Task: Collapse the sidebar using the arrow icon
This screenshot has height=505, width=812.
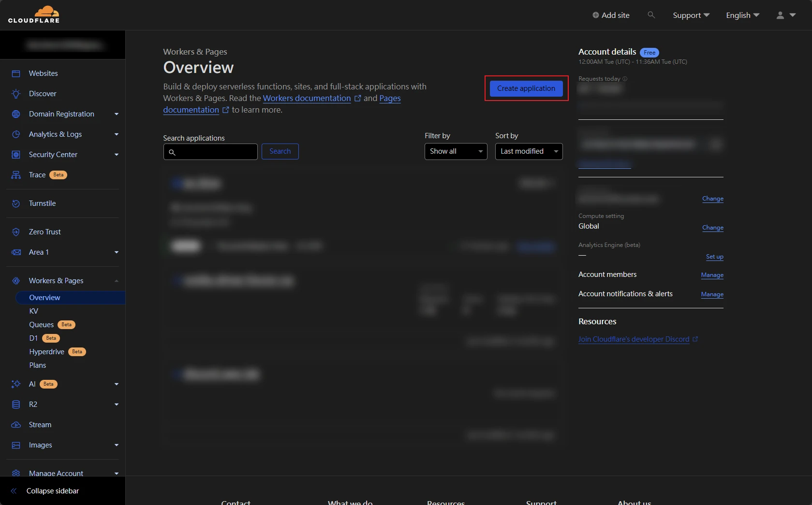Action: pyautogui.click(x=14, y=491)
